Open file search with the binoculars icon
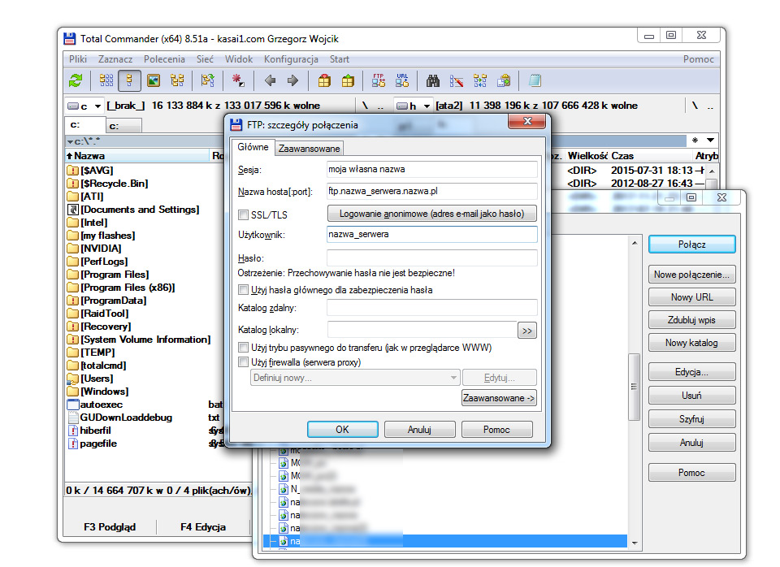 pyautogui.click(x=433, y=80)
